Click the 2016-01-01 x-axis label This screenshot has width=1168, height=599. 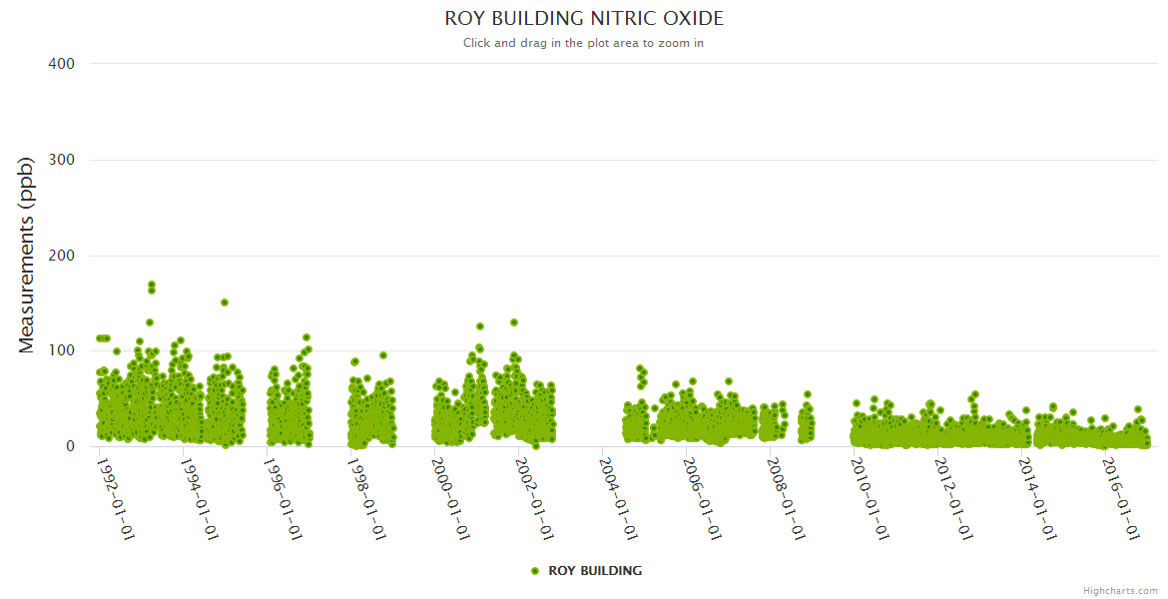(1122, 498)
